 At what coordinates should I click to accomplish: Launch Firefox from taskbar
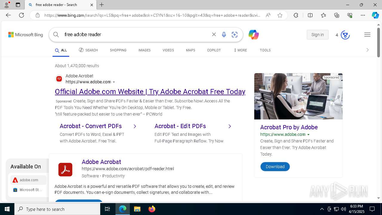[x=152, y=209]
